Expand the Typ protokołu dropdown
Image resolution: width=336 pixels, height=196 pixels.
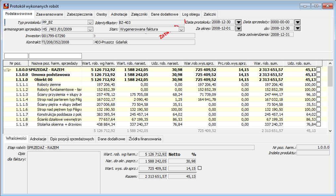click(x=90, y=23)
